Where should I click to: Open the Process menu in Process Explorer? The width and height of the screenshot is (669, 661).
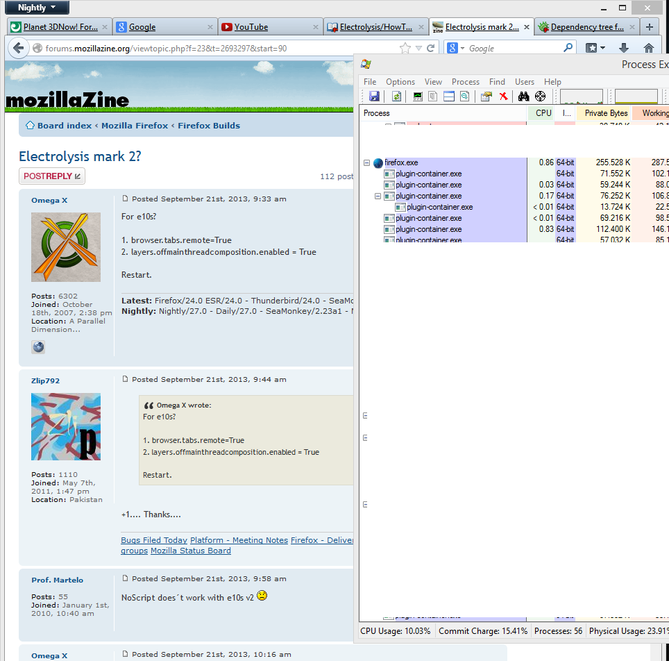click(466, 81)
